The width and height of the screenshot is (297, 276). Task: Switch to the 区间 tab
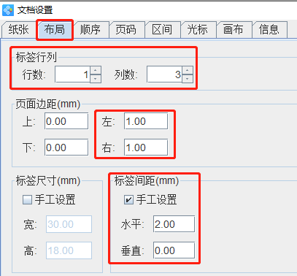[x=162, y=30]
